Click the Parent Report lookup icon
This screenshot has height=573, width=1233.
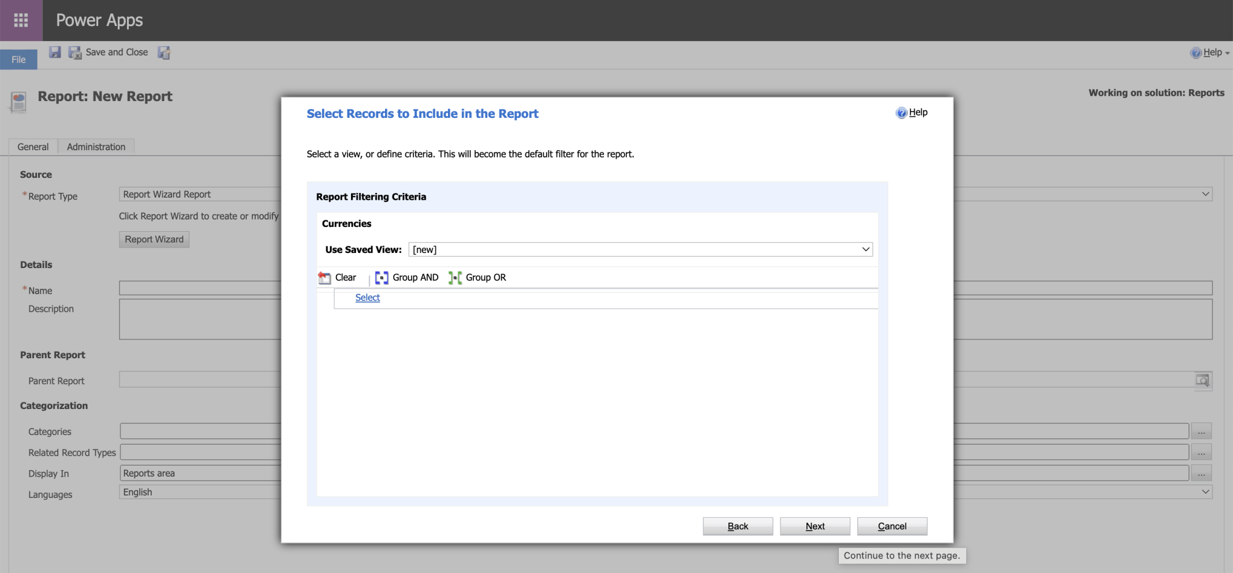(1202, 381)
